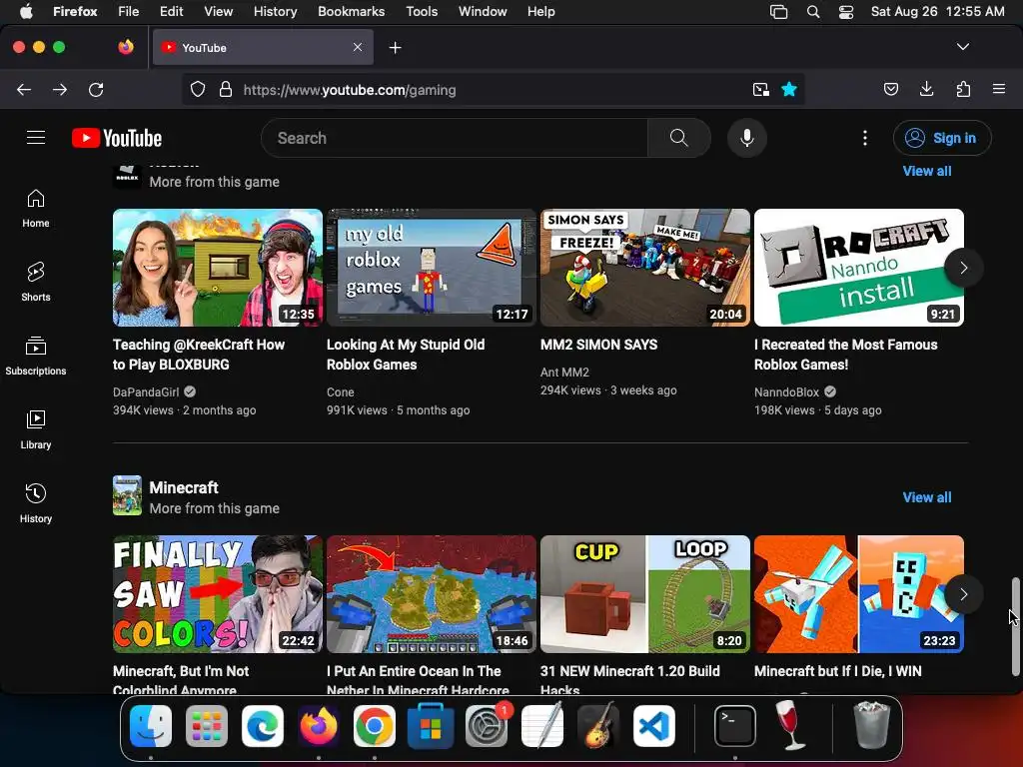
Task: Open DaPandaGirl channel link
Action: coord(146,391)
